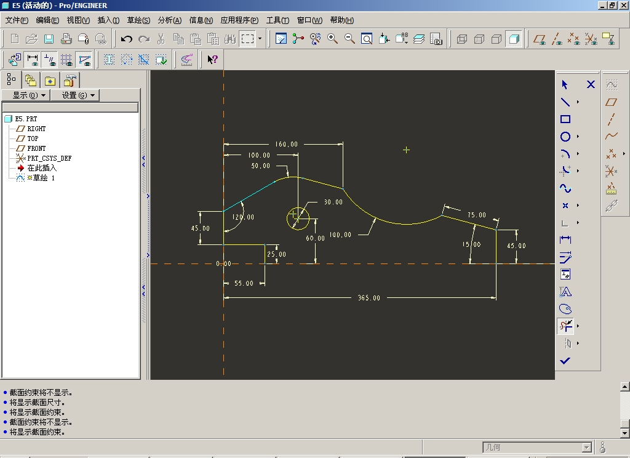The width and height of the screenshot is (630, 458).
Task: Click the Print icon
Action: pyautogui.click(x=66, y=39)
